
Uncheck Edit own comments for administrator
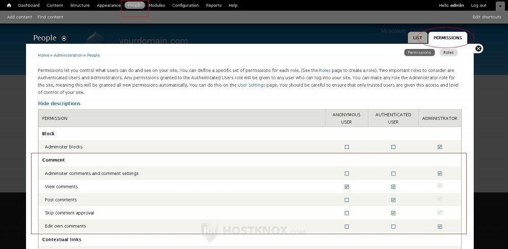click(x=440, y=227)
